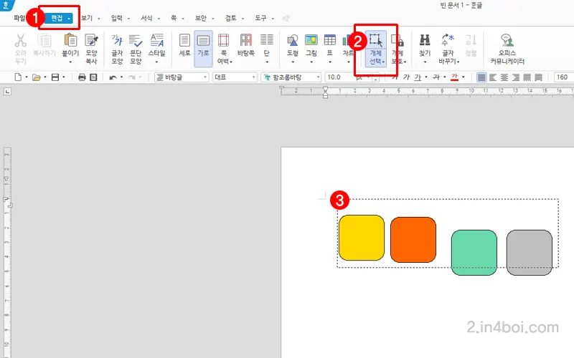574x358 pixels.
Task: Click the Sort (정렬) icon
Action: (x=471, y=40)
